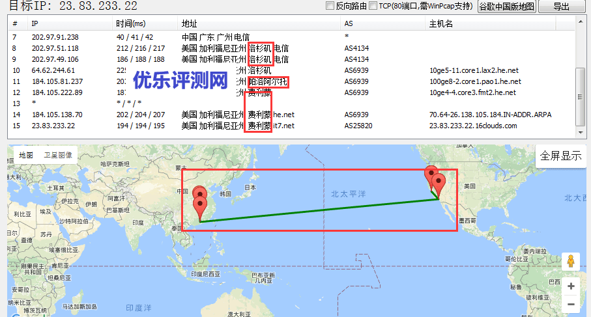Click latency value 202 / 204 / 207
The width and height of the screenshot is (591, 317).
pyautogui.click(x=141, y=115)
